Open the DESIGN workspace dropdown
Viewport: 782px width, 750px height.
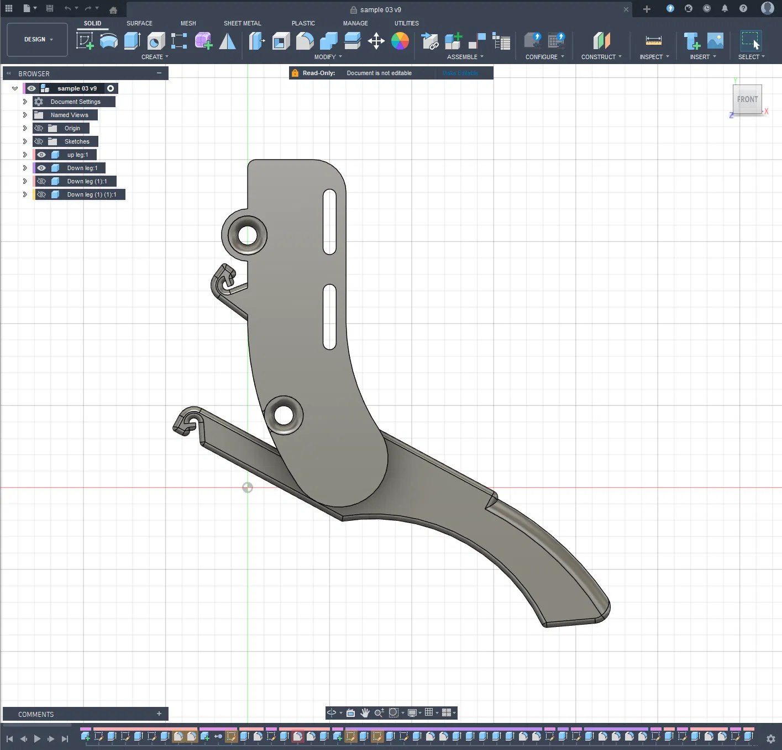pyautogui.click(x=38, y=40)
